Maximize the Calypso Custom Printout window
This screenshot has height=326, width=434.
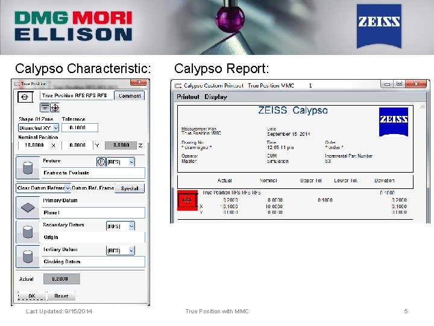(399, 84)
